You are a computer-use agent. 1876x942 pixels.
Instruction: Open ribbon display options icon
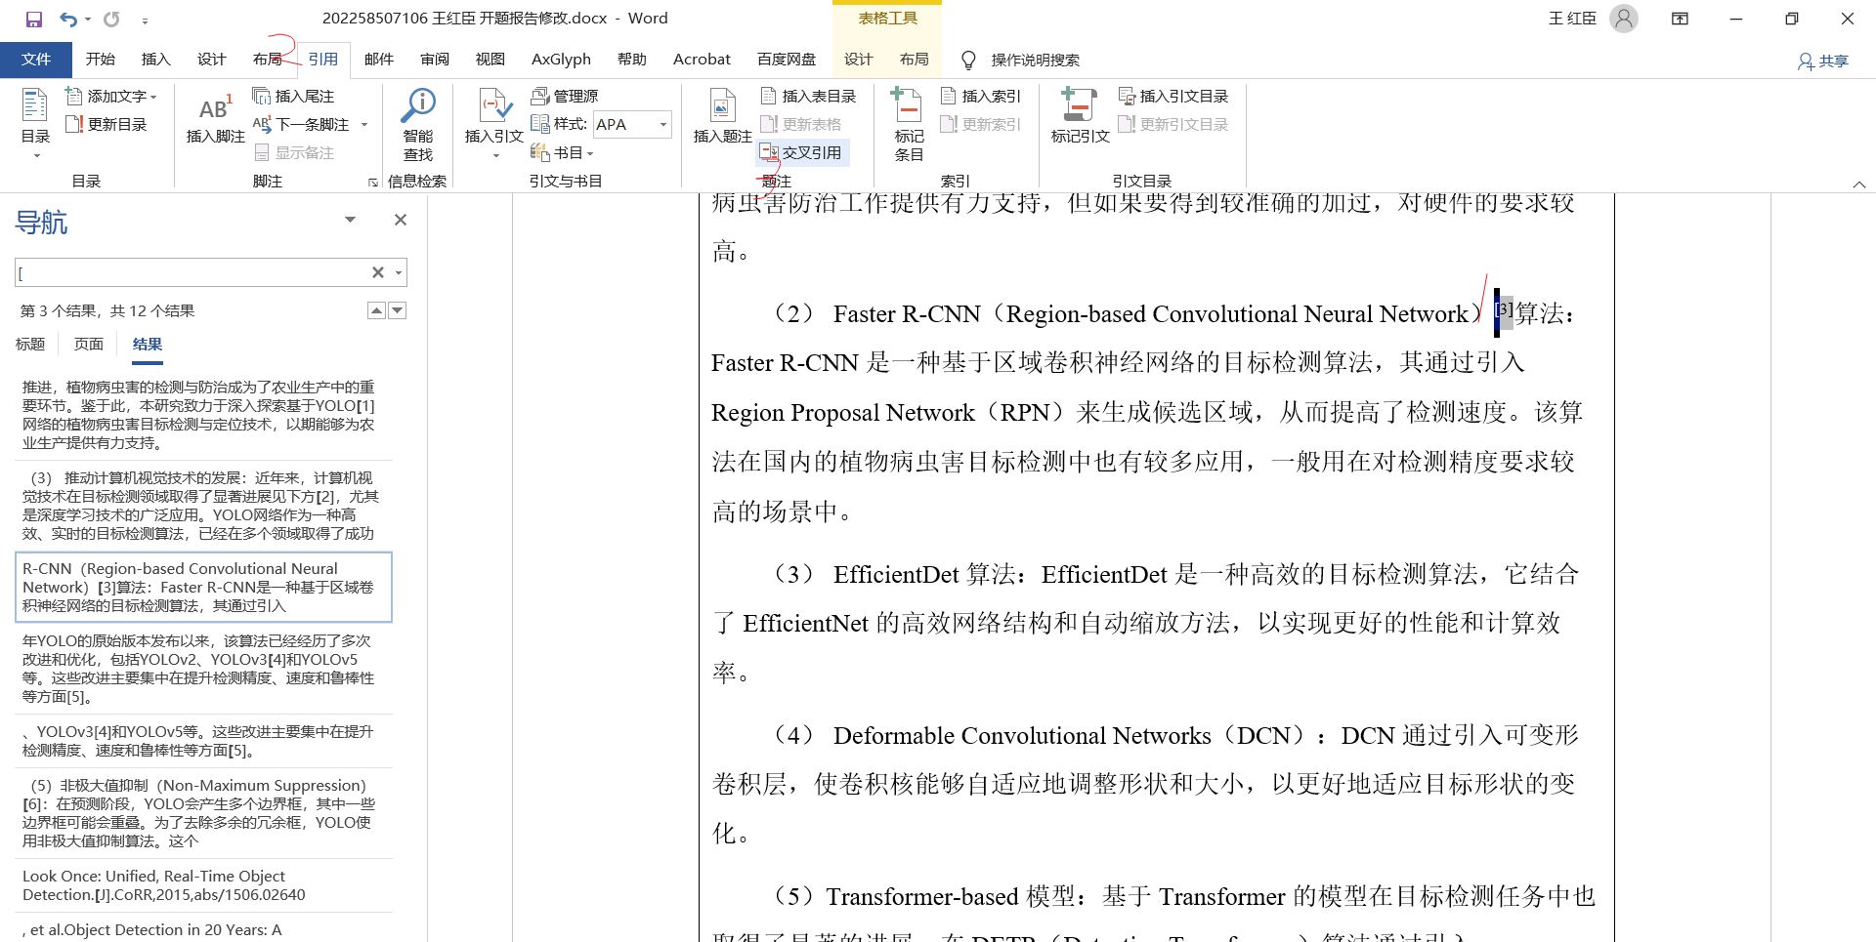pos(1680,19)
